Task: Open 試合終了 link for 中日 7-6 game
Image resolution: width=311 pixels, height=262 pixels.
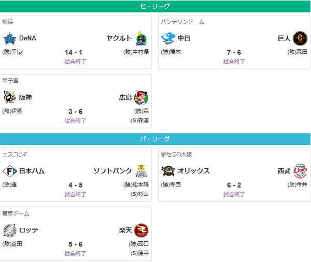Action: (234, 62)
